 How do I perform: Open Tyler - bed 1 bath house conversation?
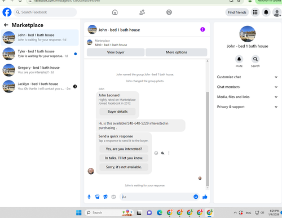coord(39,54)
